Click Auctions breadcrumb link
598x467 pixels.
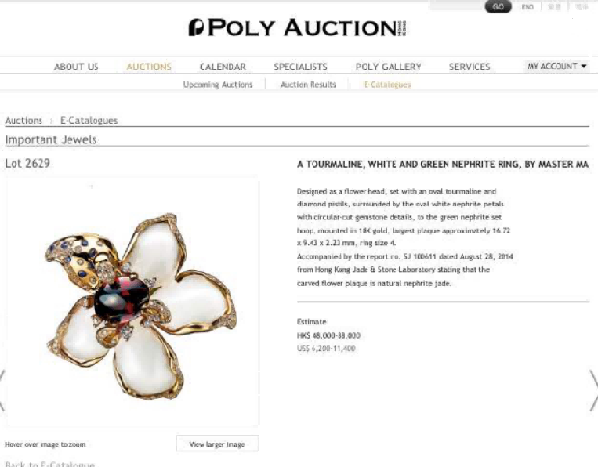tap(24, 121)
